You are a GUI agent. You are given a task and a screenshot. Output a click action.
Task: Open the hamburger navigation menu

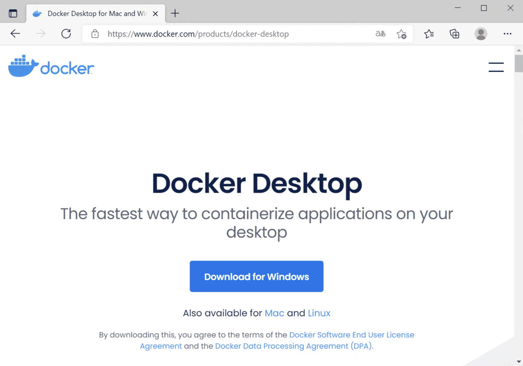point(496,67)
